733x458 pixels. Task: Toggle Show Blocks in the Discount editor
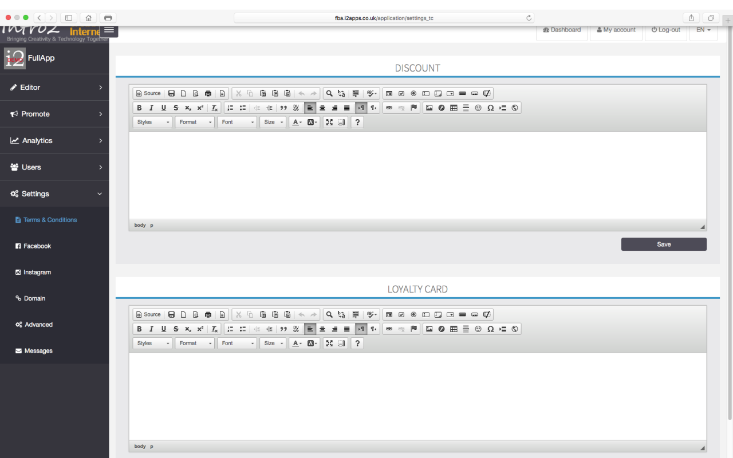tap(342, 122)
